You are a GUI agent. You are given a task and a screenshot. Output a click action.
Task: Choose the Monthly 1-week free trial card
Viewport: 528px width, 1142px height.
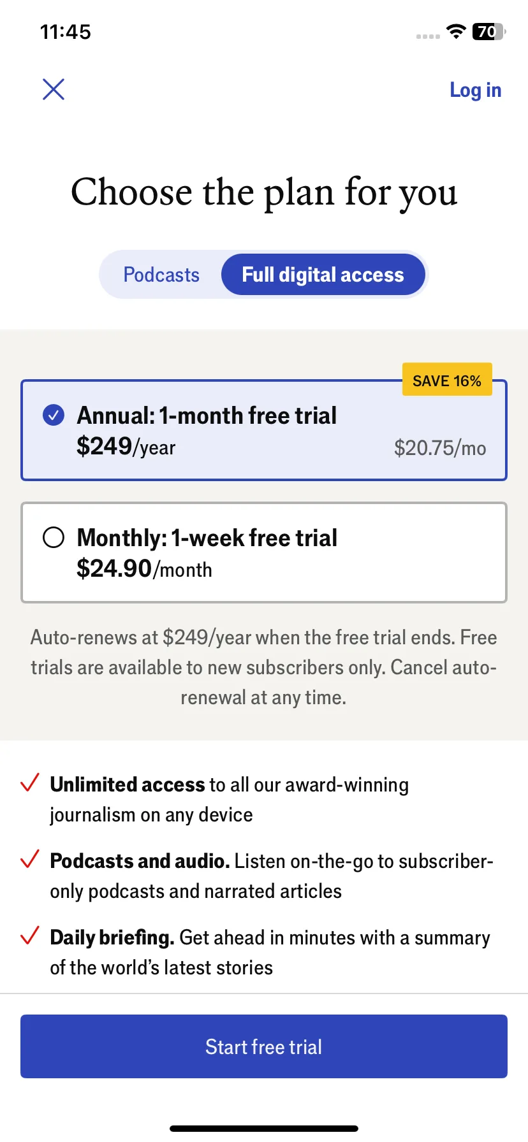264,553
